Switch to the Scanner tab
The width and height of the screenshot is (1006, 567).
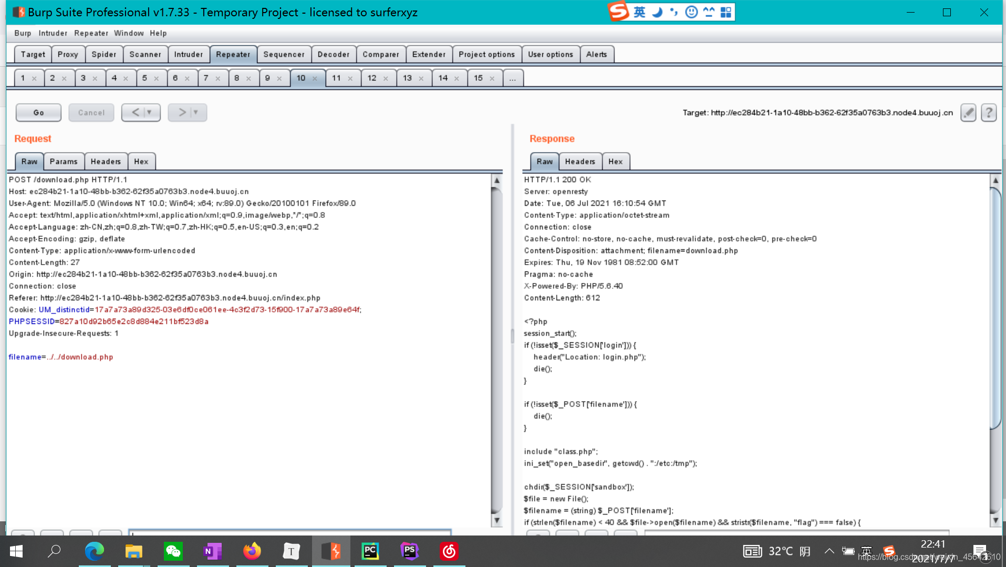point(146,54)
